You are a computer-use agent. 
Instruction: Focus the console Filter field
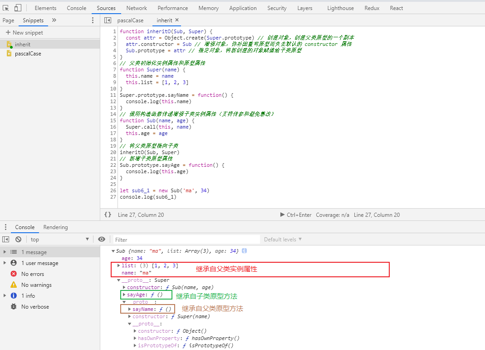click(x=186, y=240)
